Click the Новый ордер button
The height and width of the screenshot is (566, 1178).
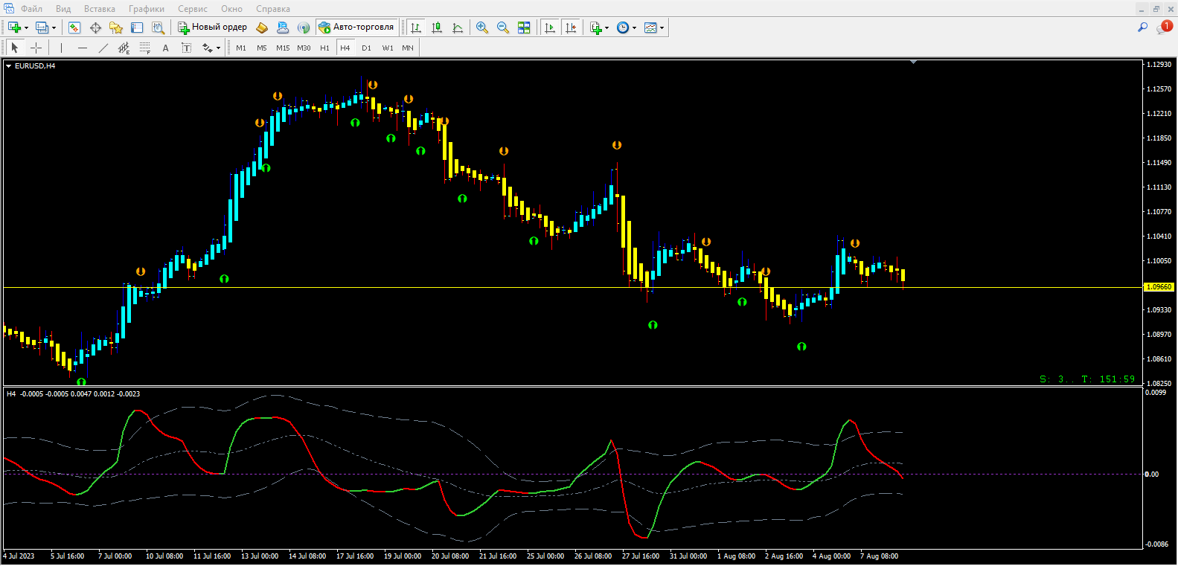[x=213, y=28]
